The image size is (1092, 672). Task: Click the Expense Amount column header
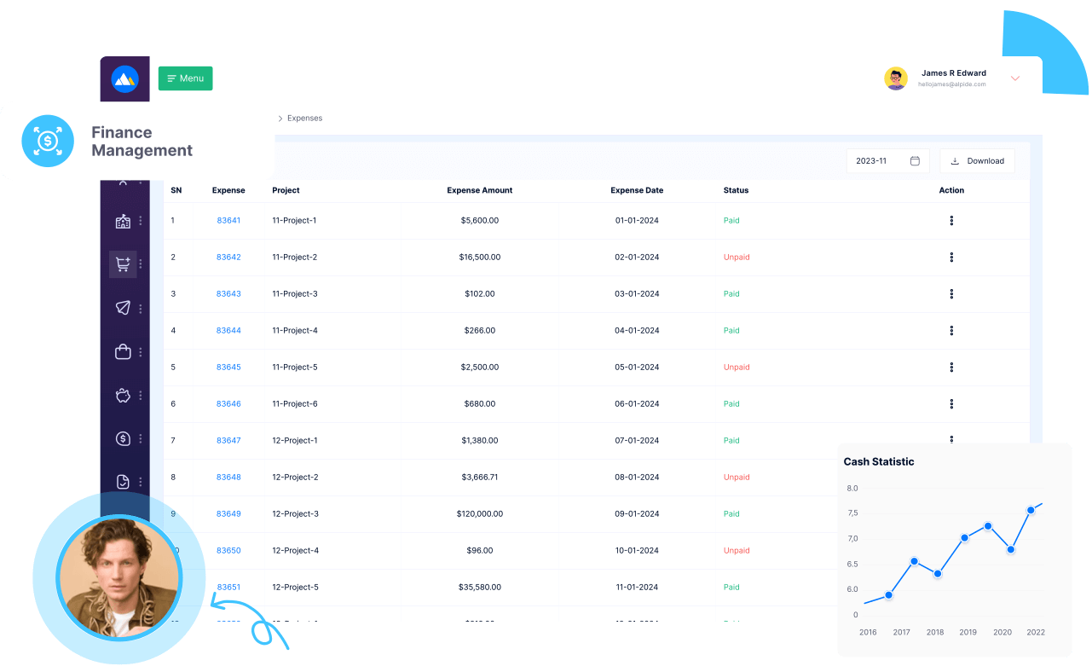(479, 190)
